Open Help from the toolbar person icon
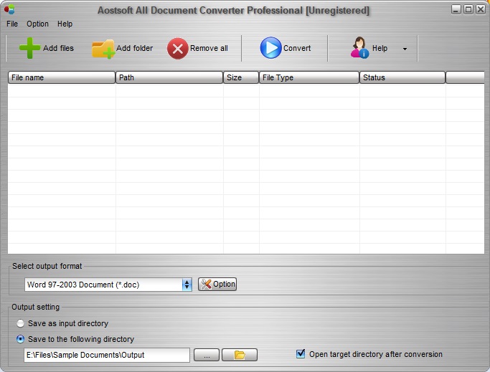Screen dimensions: 490x372 [x=359, y=47]
